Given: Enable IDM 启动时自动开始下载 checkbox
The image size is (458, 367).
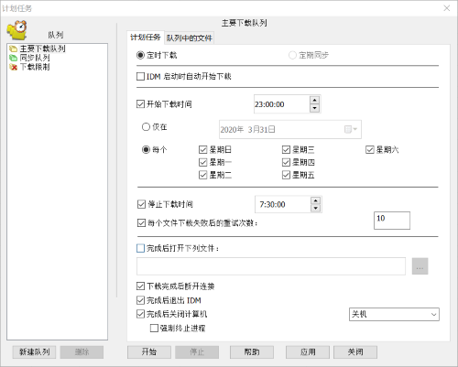Looking at the screenshot, I should pyautogui.click(x=140, y=76).
